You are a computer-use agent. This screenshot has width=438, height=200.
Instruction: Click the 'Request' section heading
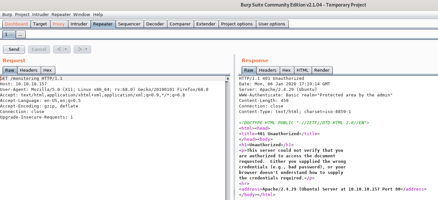[x=14, y=61]
